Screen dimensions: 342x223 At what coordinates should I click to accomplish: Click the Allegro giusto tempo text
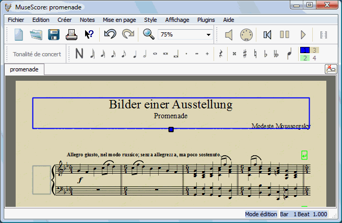coord(144,155)
